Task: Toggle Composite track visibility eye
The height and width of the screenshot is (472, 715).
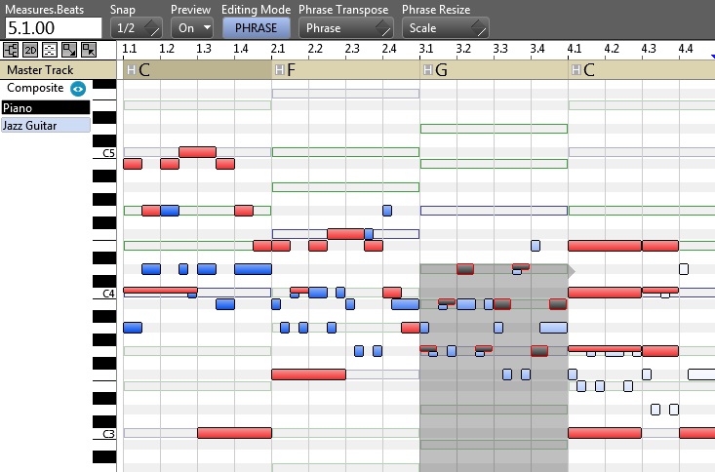Action: (x=78, y=89)
